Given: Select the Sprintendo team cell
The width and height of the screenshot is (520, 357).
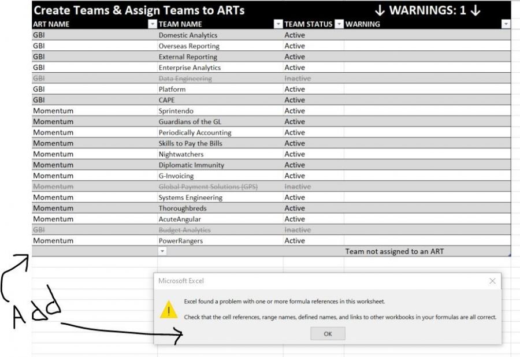Looking at the screenshot, I should click(220, 111).
